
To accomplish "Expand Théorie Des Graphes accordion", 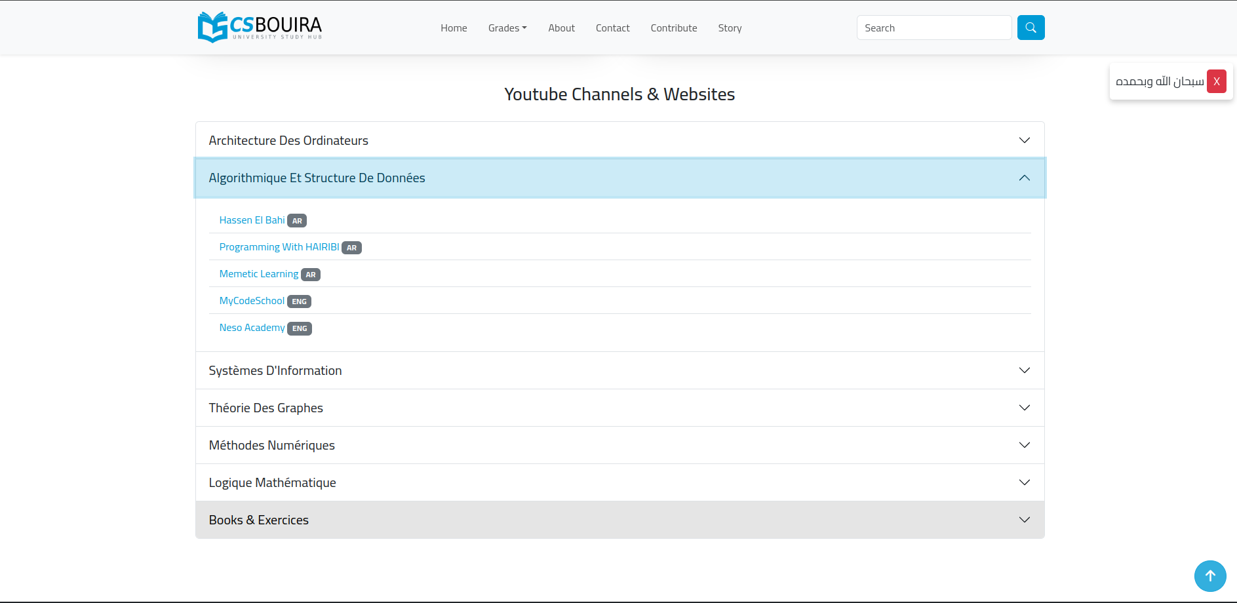I will 619,408.
